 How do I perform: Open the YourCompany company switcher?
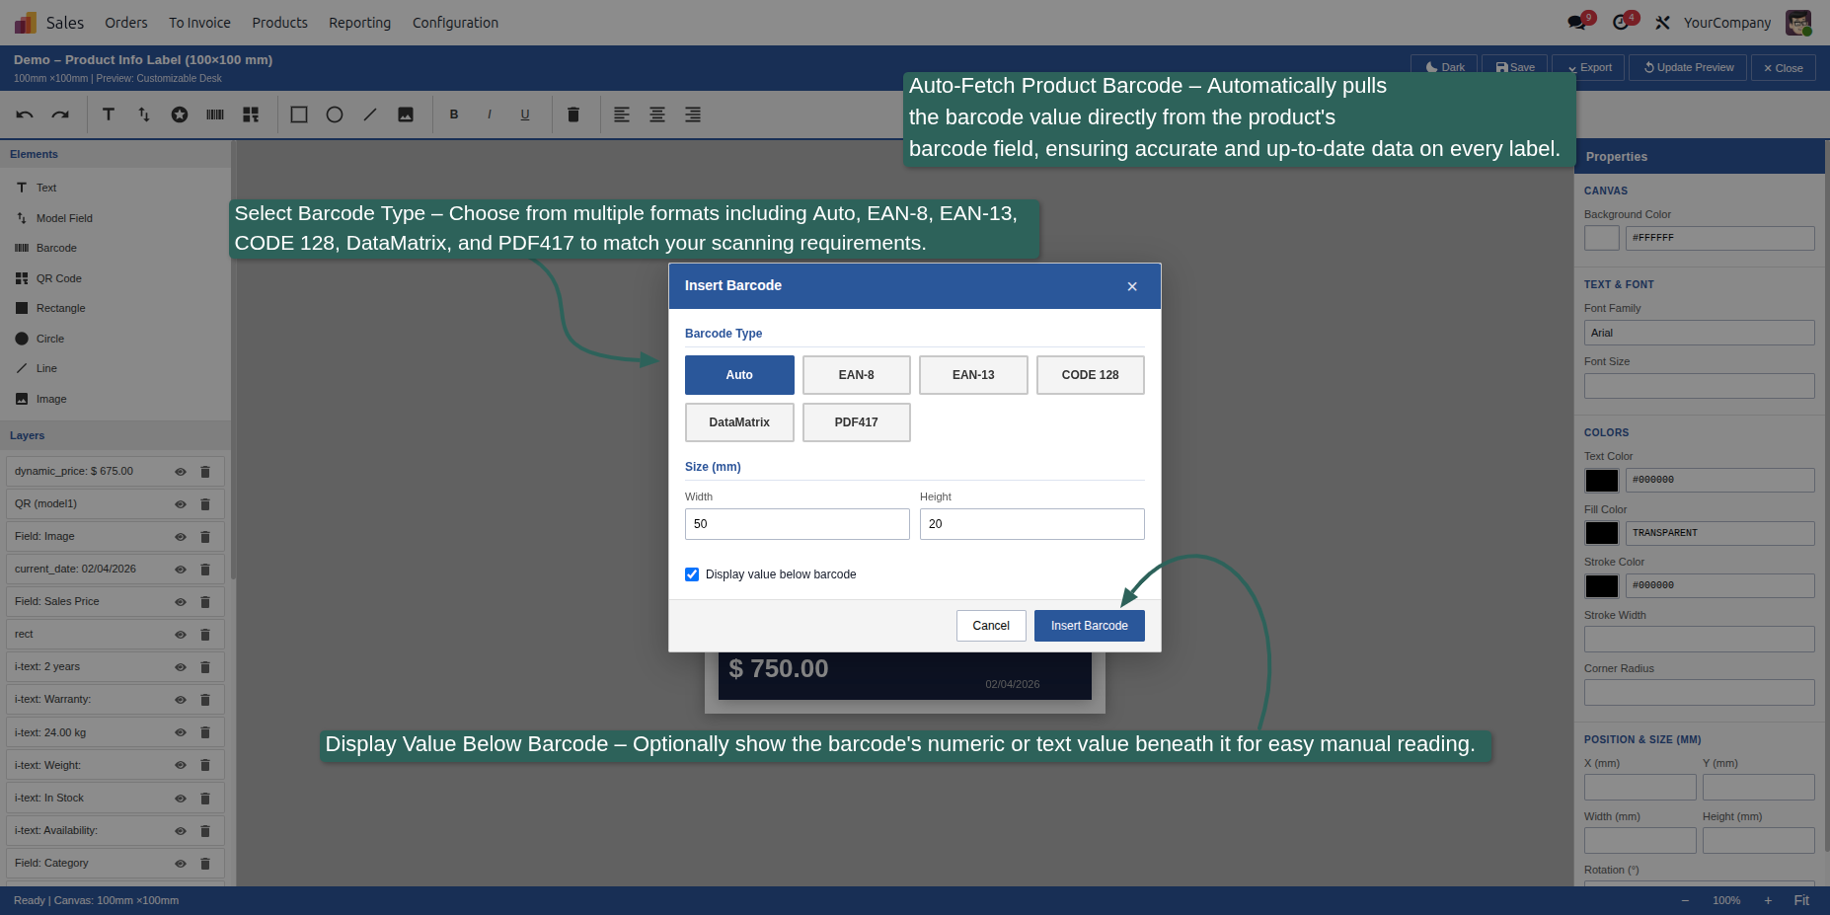[x=1727, y=23]
